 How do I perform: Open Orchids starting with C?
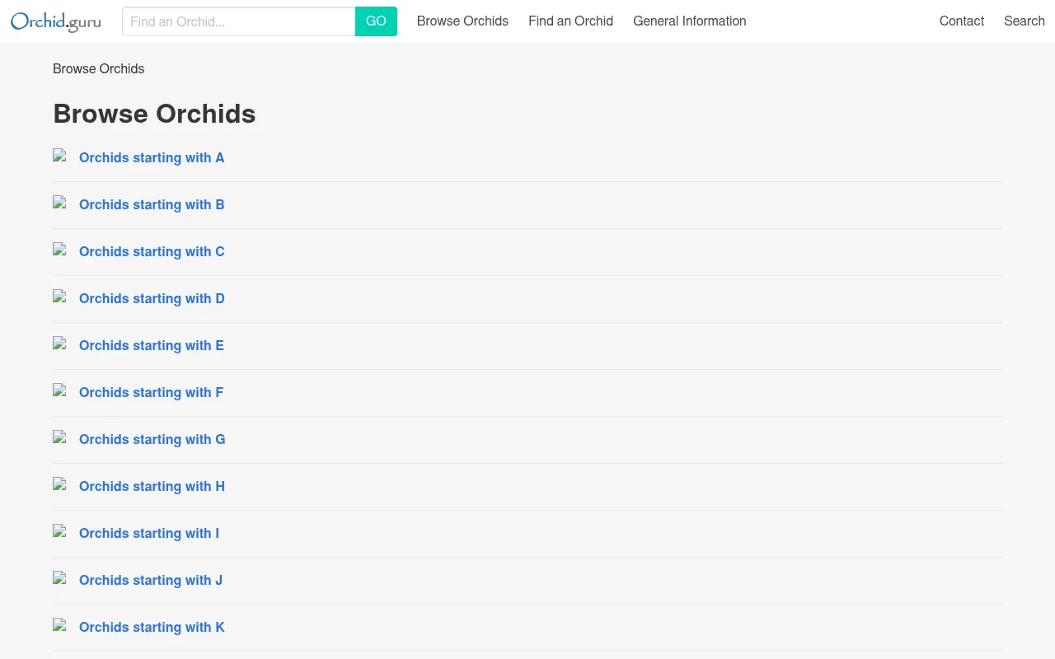[x=152, y=251]
